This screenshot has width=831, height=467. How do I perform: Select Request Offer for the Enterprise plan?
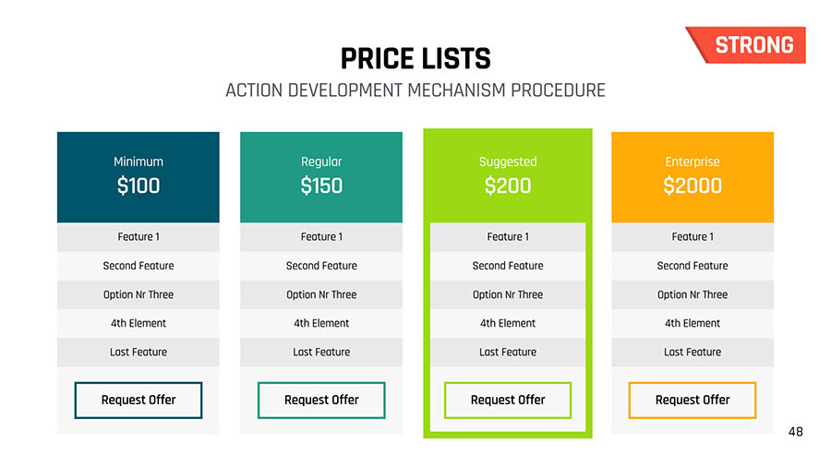692,400
